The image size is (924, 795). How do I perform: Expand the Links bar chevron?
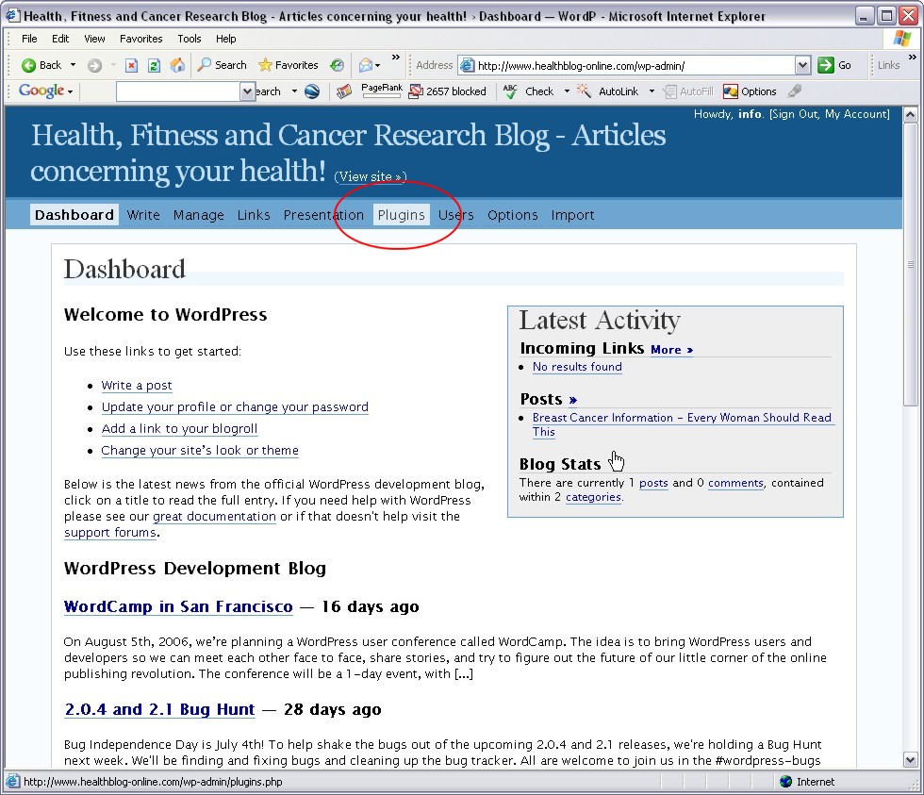pos(913,58)
